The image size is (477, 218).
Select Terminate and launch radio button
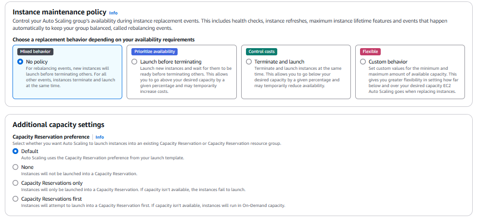coord(249,62)
